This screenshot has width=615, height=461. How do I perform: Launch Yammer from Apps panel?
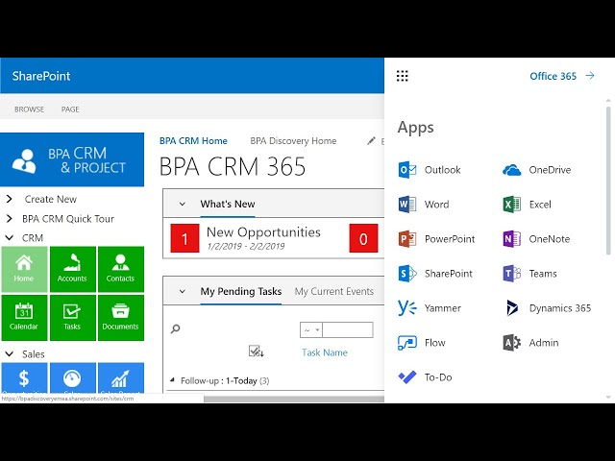tap(430, 307)
